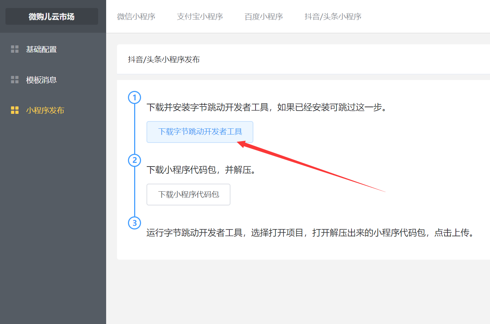Select the 百度小程序 tab

point(264,16)
